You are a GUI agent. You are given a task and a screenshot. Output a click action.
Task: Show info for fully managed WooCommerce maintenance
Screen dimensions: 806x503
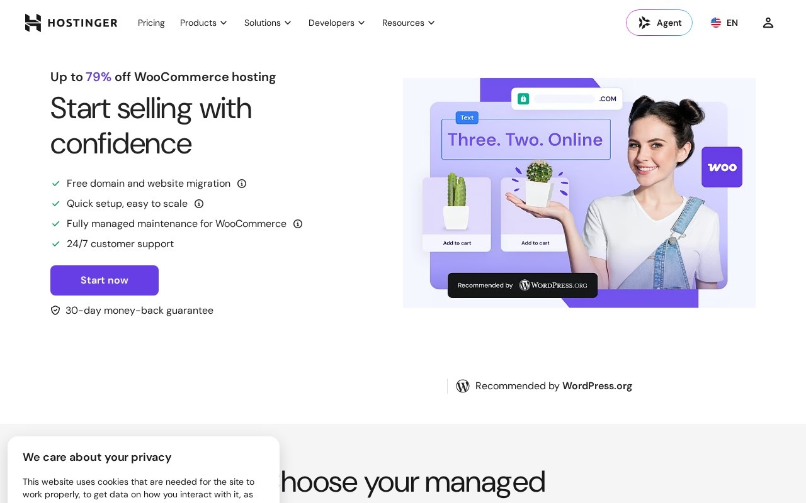tap(298, 224)
